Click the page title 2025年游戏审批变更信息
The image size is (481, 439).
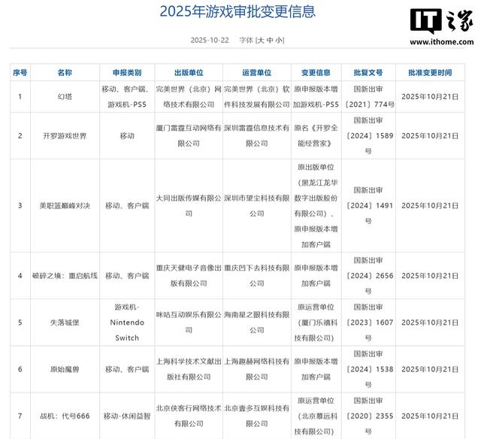(x=237, y=12)
